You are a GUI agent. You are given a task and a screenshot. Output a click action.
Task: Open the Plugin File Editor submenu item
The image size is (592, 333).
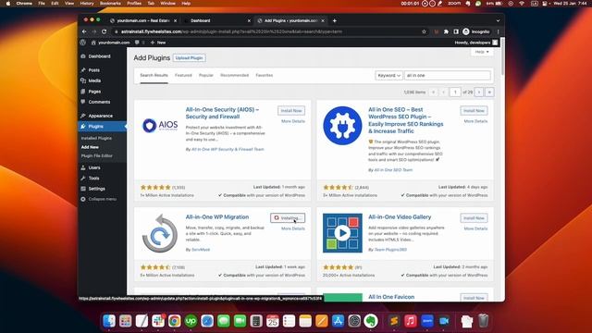coord(96,156)
